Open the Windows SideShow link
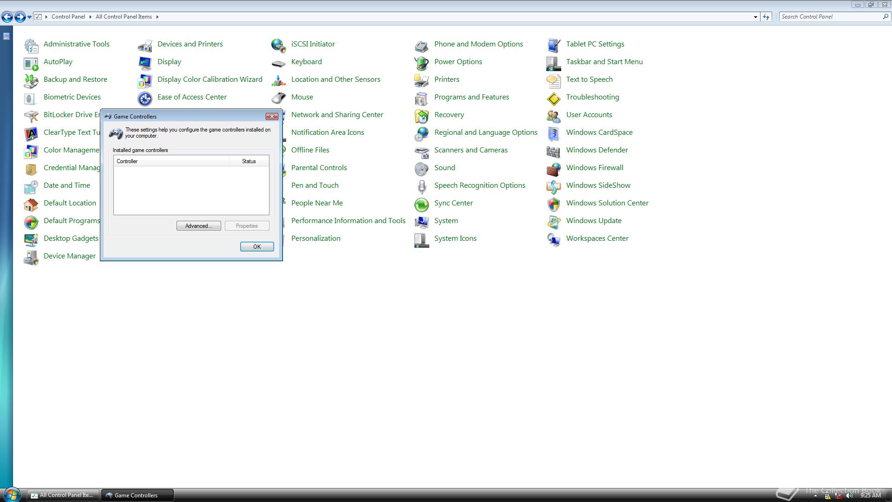The image size is (892, 502). pyautogui.click(x=598, y=185)
